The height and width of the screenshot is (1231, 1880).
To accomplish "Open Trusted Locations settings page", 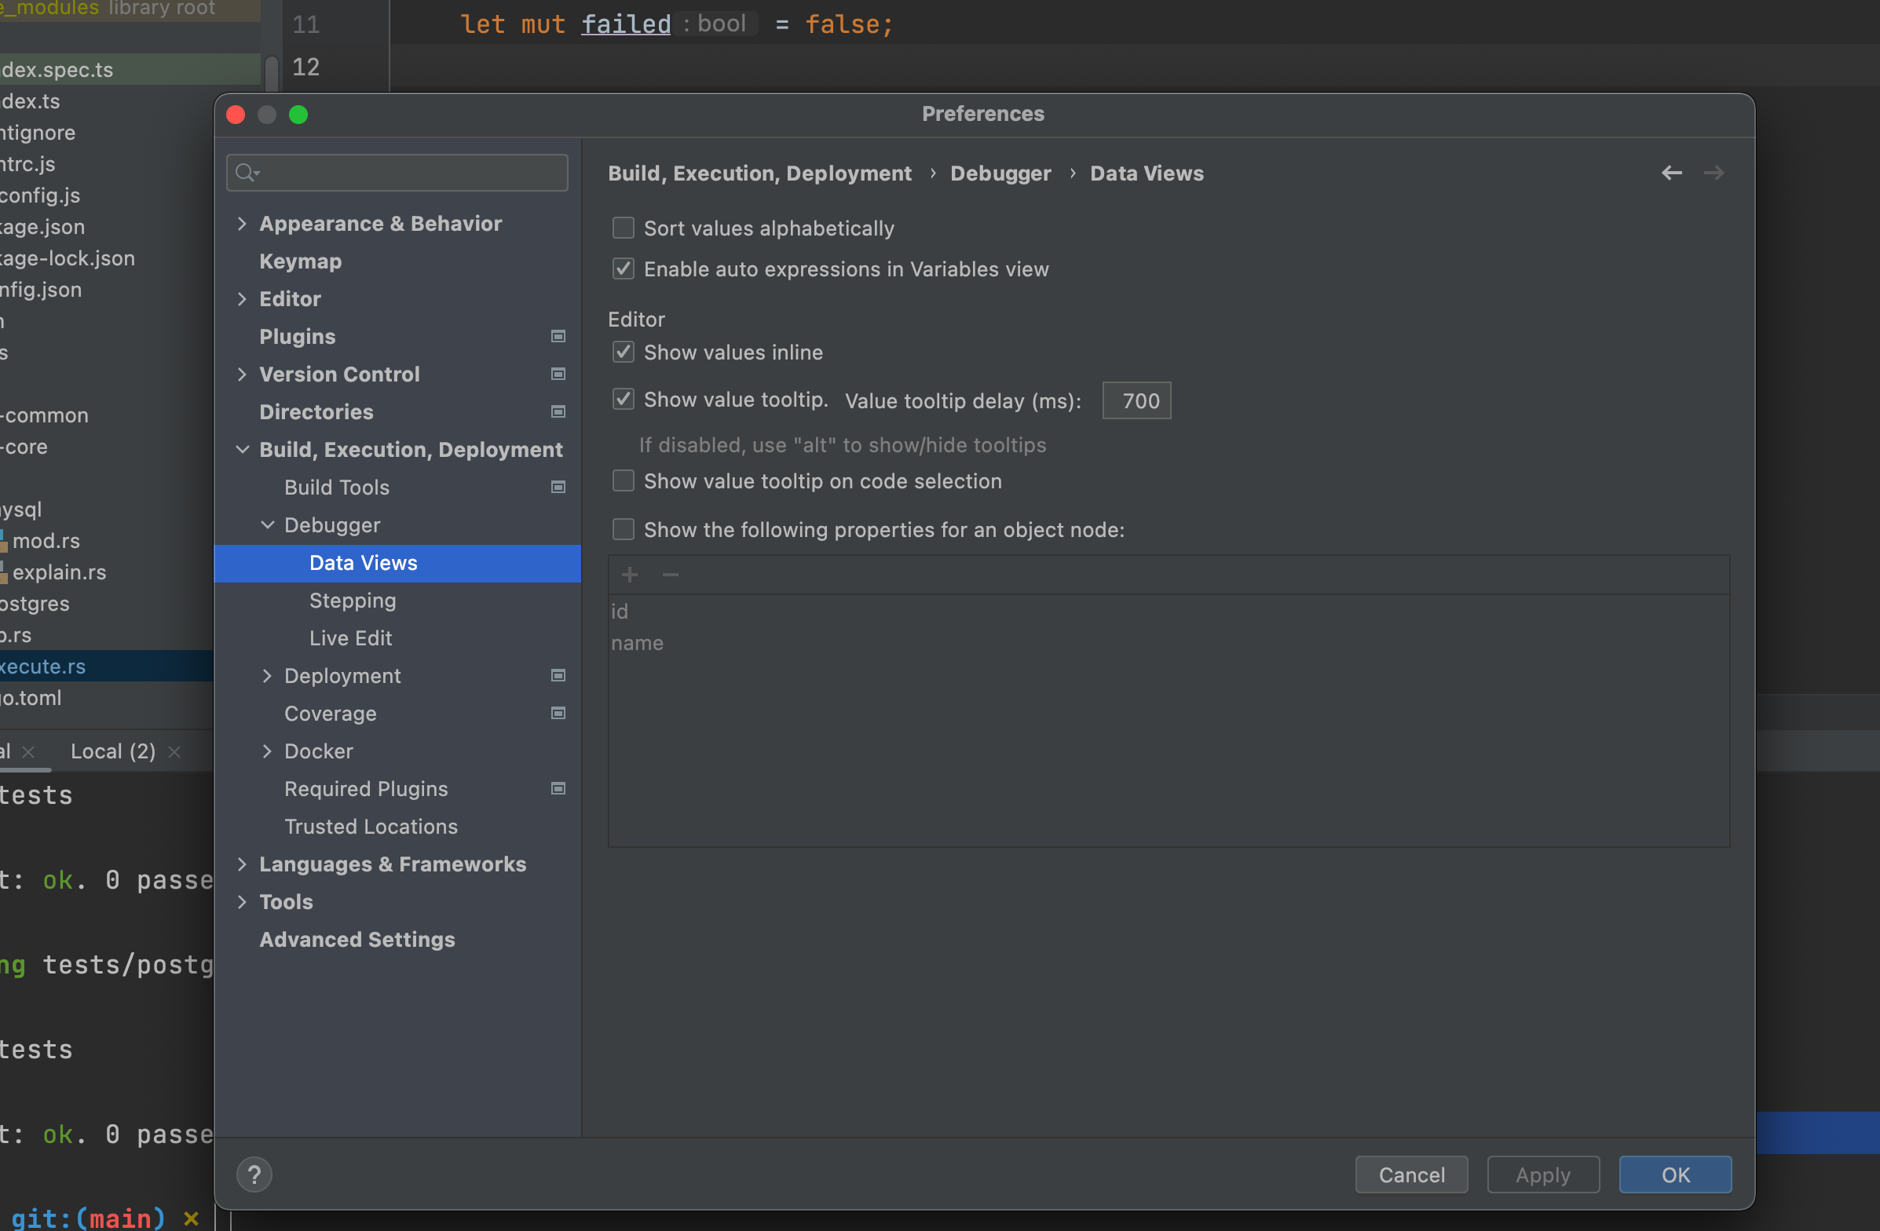I will (x=371, y=827).
